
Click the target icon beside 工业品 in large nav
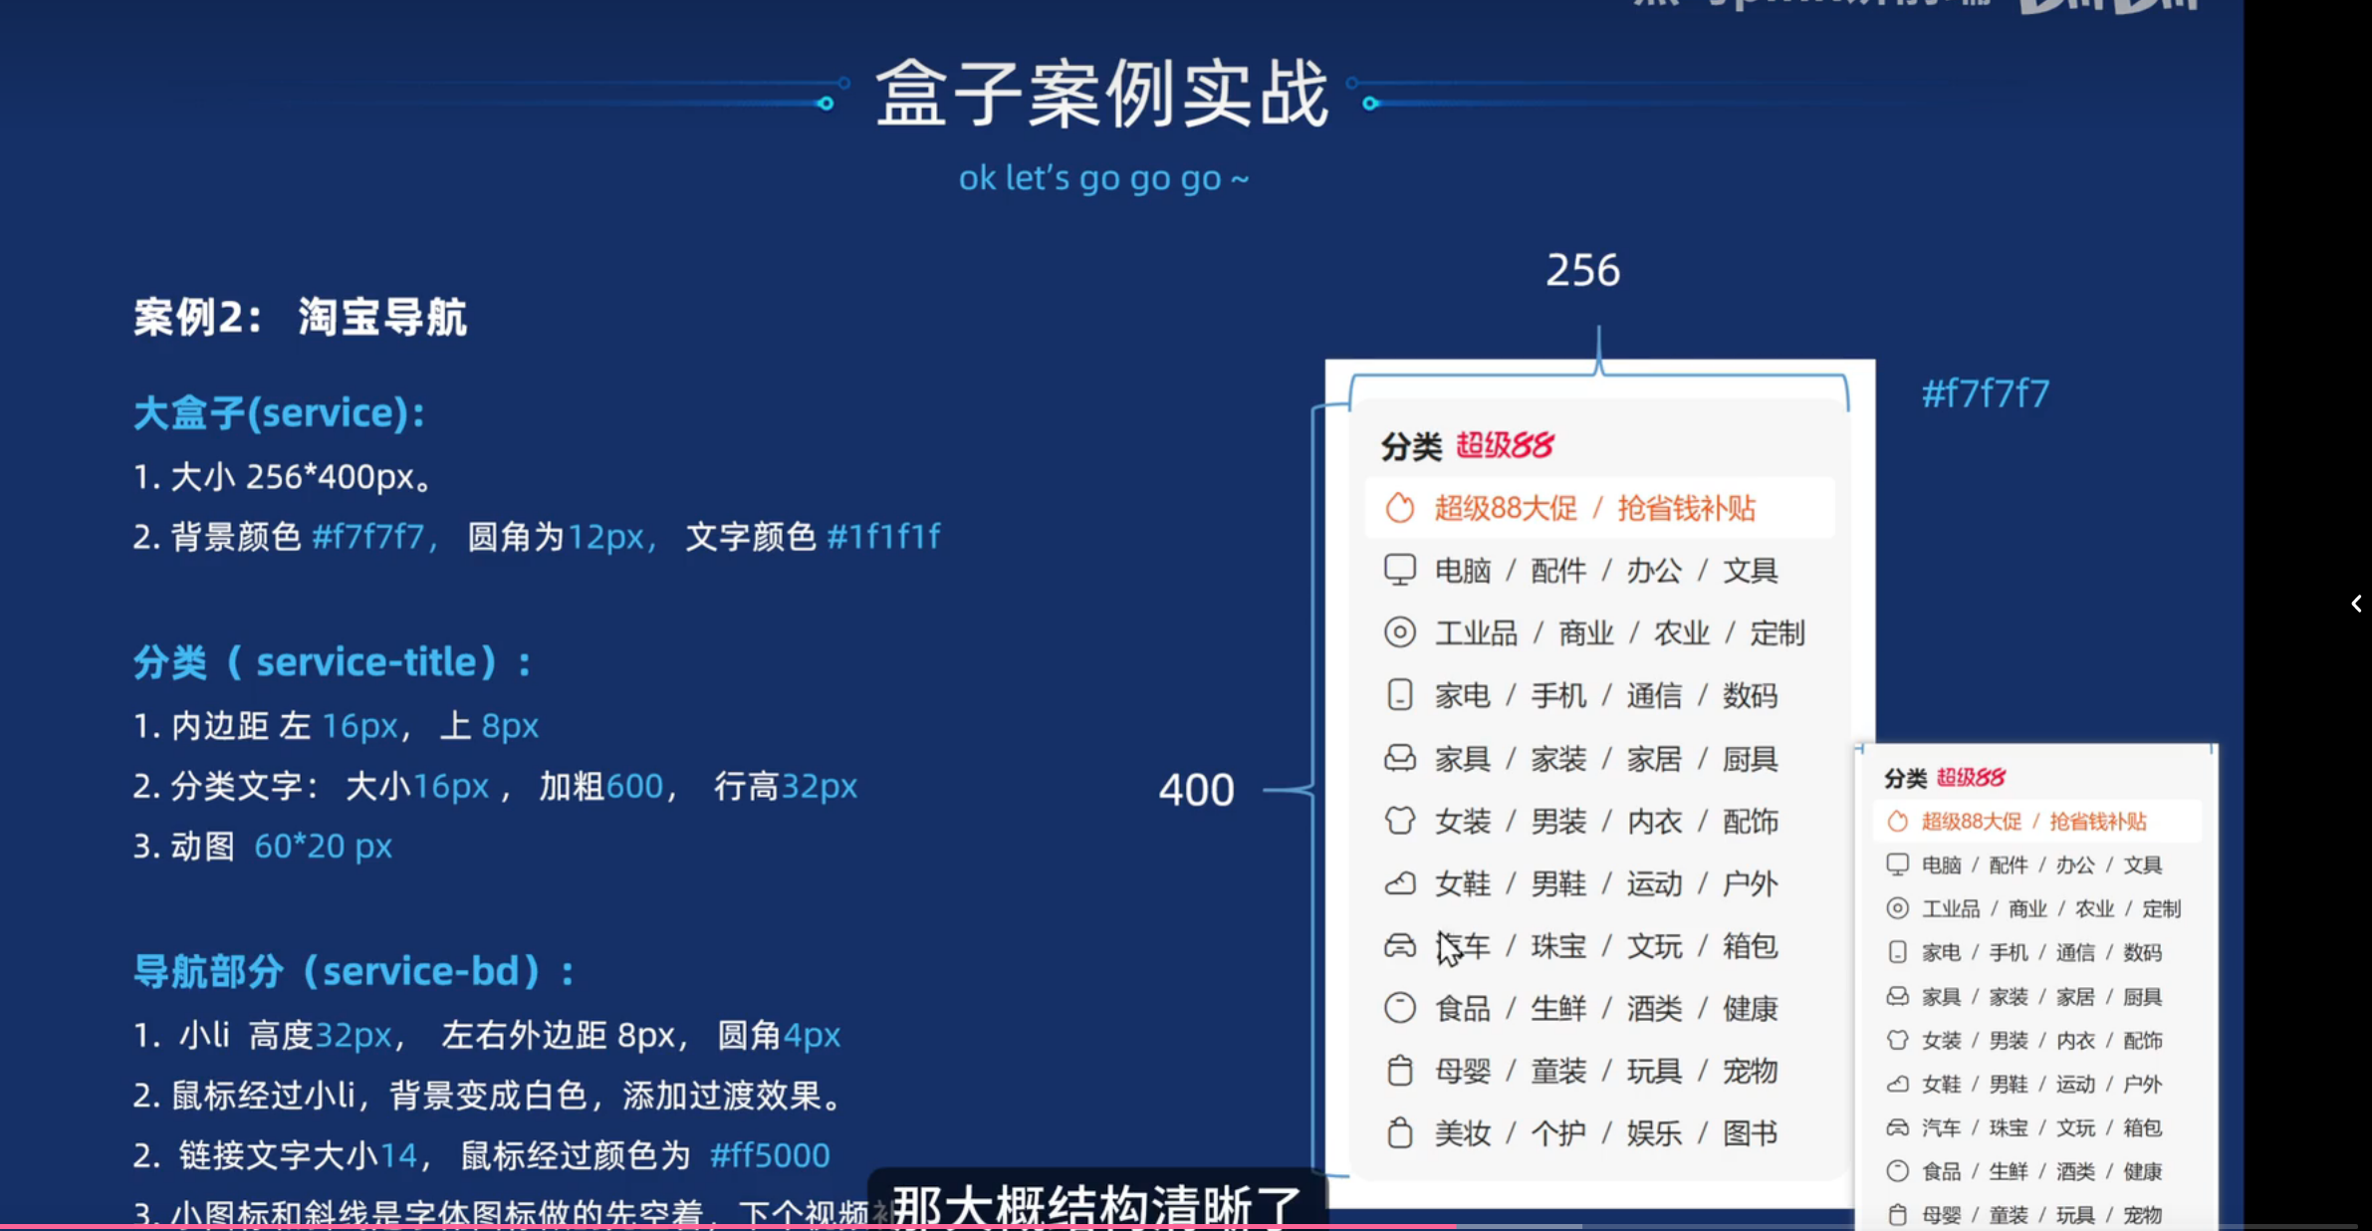[1399, 632]
